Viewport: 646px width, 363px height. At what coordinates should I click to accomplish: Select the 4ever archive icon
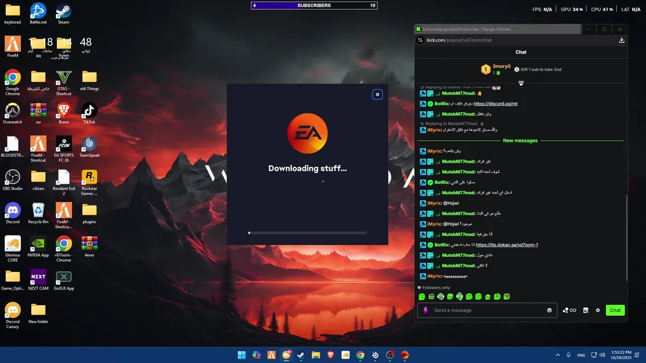89,247
